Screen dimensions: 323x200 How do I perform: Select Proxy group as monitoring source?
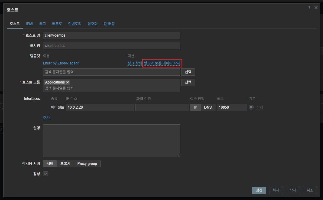pyautogui.click(x=87, y=164)
